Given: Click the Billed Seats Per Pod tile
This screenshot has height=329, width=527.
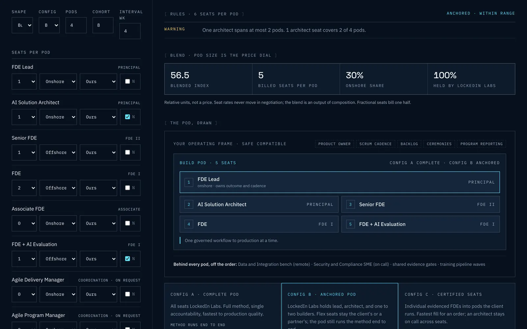Looking at the screenshot, I should pos(296,79).
